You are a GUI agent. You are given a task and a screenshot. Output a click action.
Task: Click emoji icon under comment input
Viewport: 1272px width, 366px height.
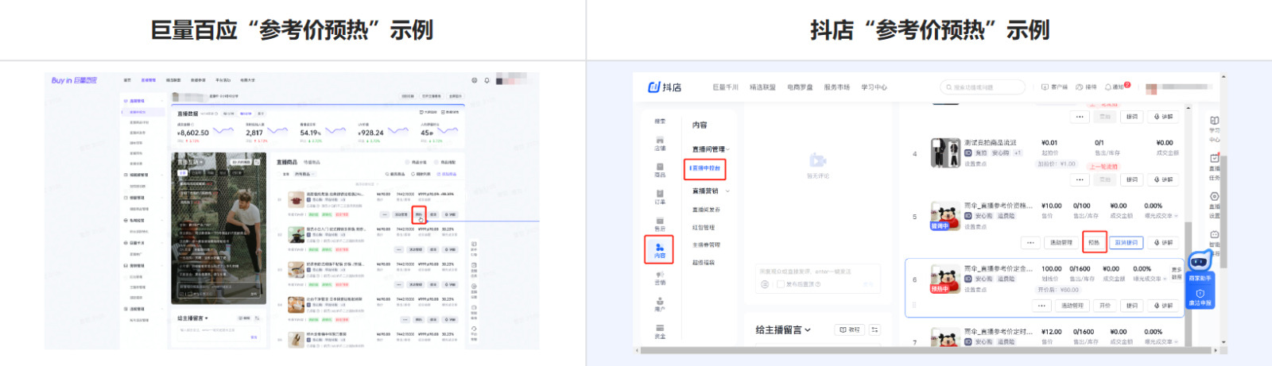[x=765, y=284]
